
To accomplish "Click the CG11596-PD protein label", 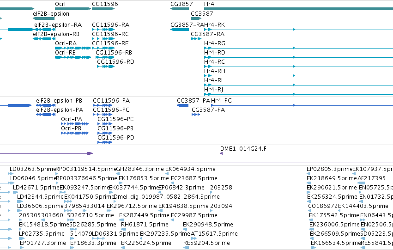I will (x=116, y=138).
